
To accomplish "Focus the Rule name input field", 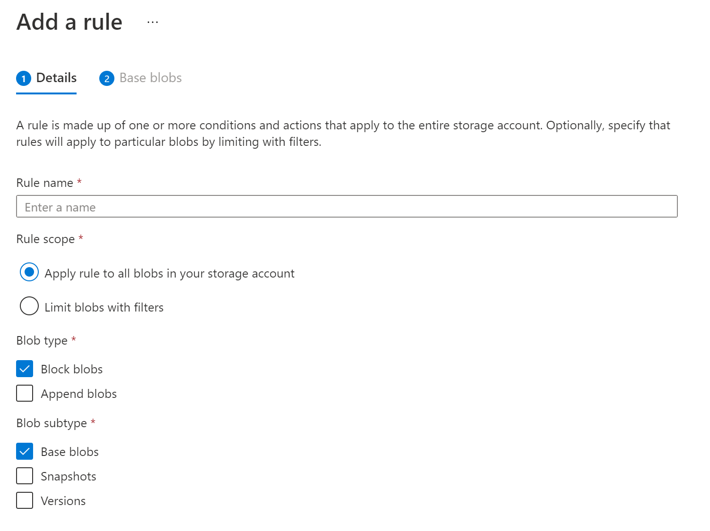I will 346,207.
